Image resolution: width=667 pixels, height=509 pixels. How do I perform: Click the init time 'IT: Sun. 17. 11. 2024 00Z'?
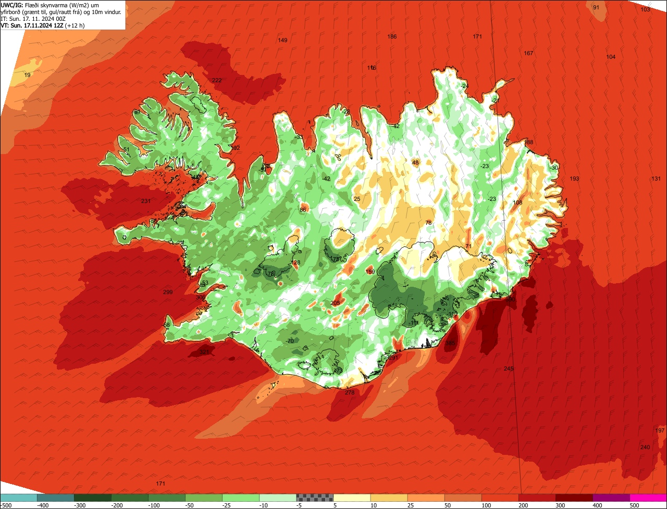(33, 18)
